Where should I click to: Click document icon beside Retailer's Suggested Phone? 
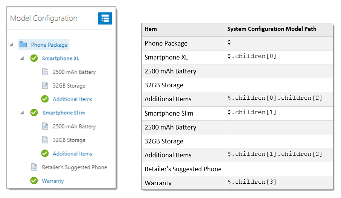34,167
